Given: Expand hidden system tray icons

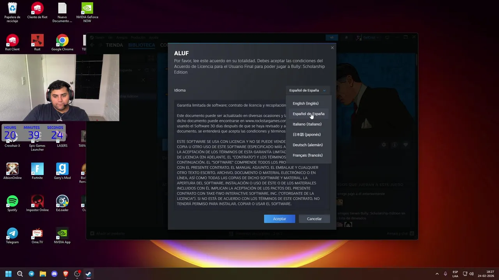Looking at the screenshot, I should coord(437,274).
